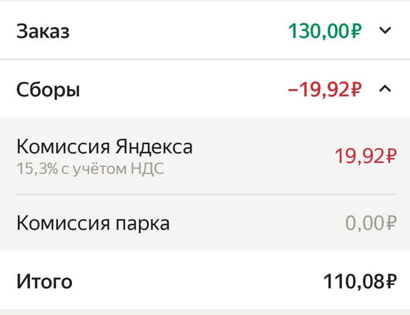Tap the Итого label
Viewport: 410px width, 315px height.
44,282
